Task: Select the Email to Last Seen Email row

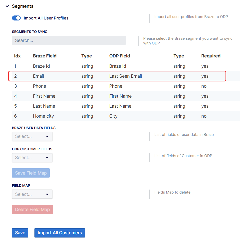Action: [117, 76]
